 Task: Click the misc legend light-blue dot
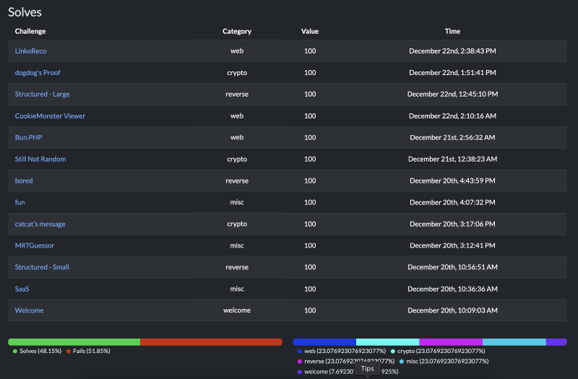402,361
